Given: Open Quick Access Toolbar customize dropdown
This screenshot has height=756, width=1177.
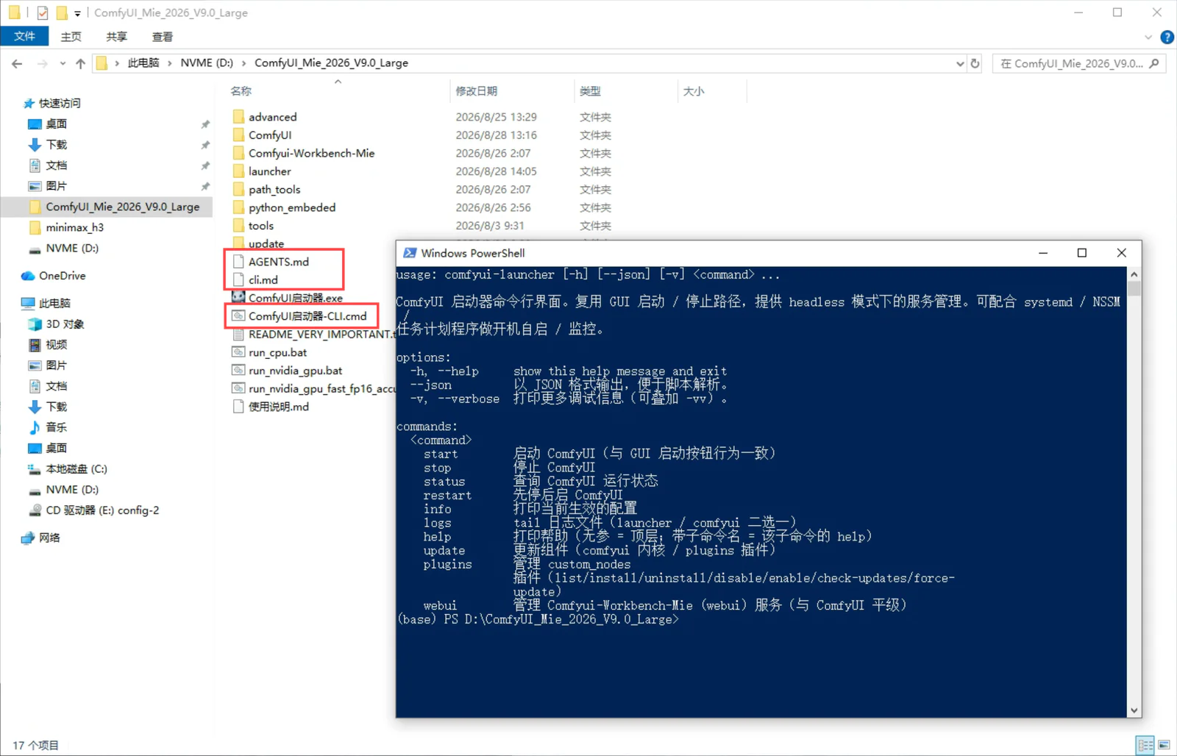Looking at the screenshot, I should pos(77,13).
